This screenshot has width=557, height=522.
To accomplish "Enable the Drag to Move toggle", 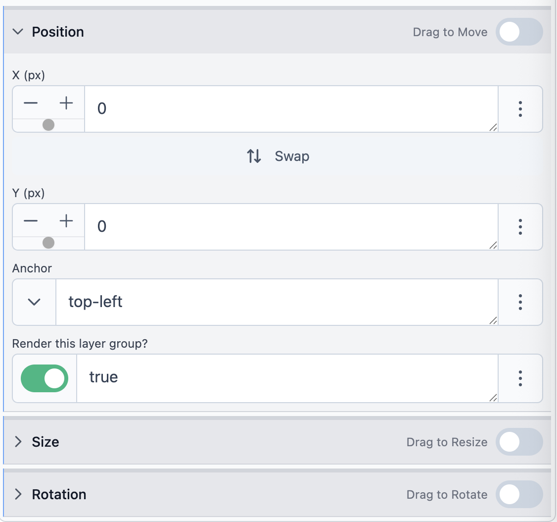I will point(519,32).
